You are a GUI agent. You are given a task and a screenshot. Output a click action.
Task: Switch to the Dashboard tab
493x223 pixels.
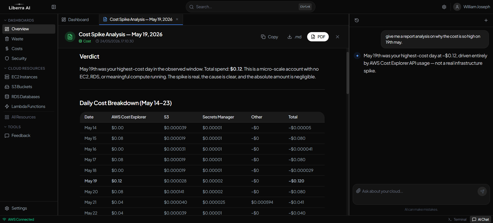coord(75,20)
